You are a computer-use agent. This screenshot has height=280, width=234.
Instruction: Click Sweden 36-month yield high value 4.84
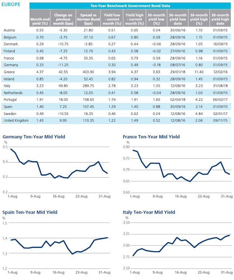[x=199, y=114]
